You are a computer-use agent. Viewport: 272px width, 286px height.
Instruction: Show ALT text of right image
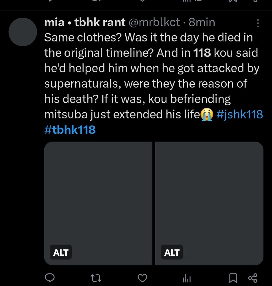[x=172, y=252]
